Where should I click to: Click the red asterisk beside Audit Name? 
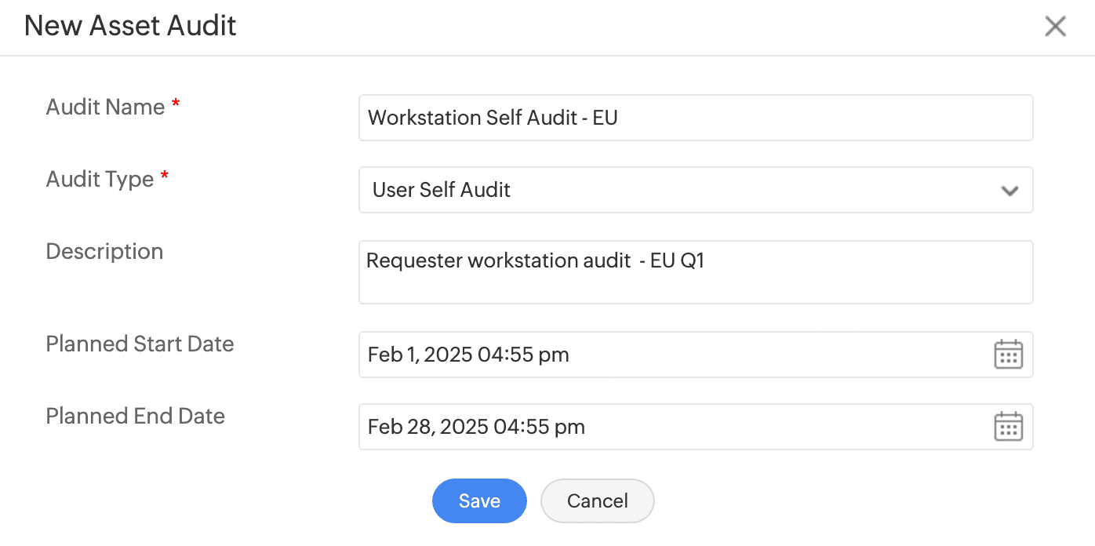[176, 104]
